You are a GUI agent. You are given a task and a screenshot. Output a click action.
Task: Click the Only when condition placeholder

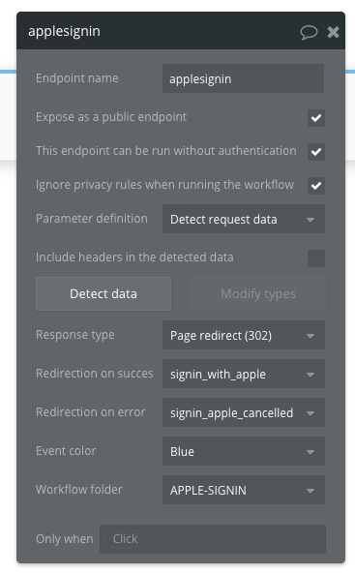pos(125,539)
